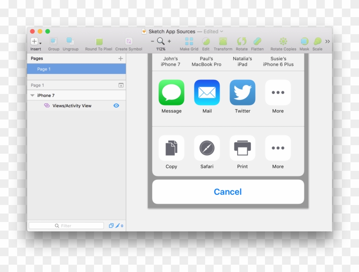Click the John's iPhone 7 label
This screenshot has height=272, width=359.
[x=171, y=61]
